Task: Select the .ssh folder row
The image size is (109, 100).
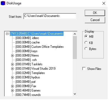Action: point(26,60)
